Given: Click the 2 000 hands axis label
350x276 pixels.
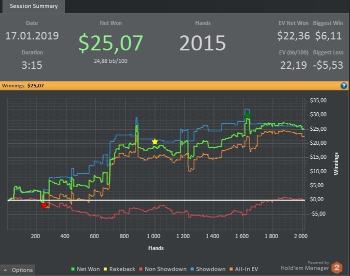Looking at the screenshot, I should 301,236.
